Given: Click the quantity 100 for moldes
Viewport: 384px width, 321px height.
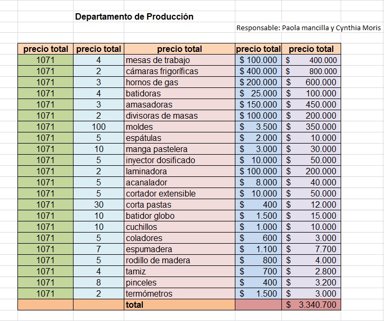Looking at the screenshot, I should tap(99, 127).
